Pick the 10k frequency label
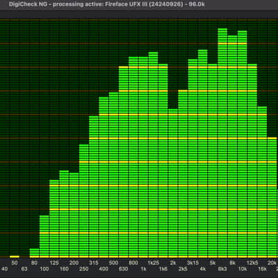 coord(243,269)
